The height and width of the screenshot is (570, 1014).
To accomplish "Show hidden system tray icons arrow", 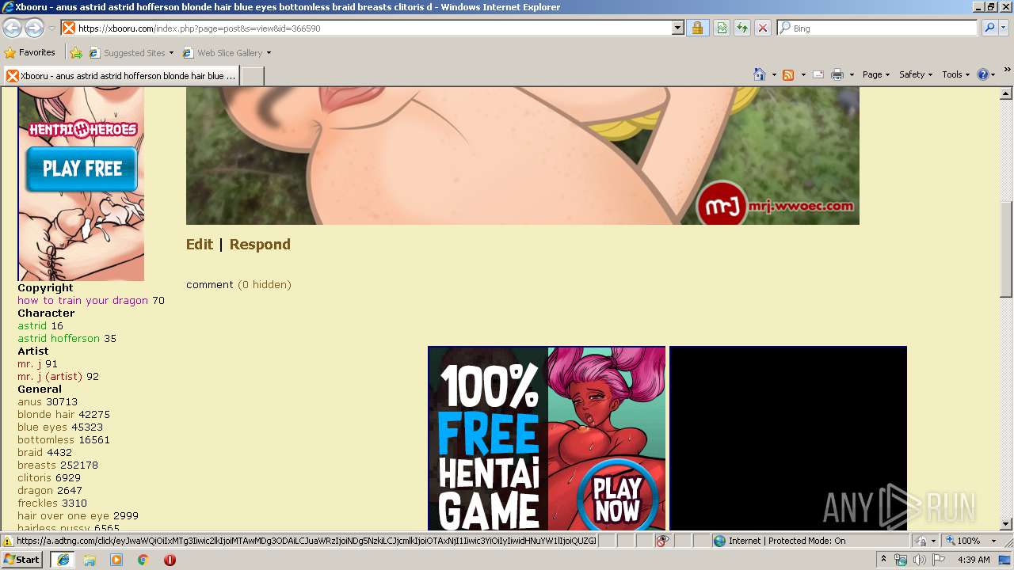I will coord(883,560).
